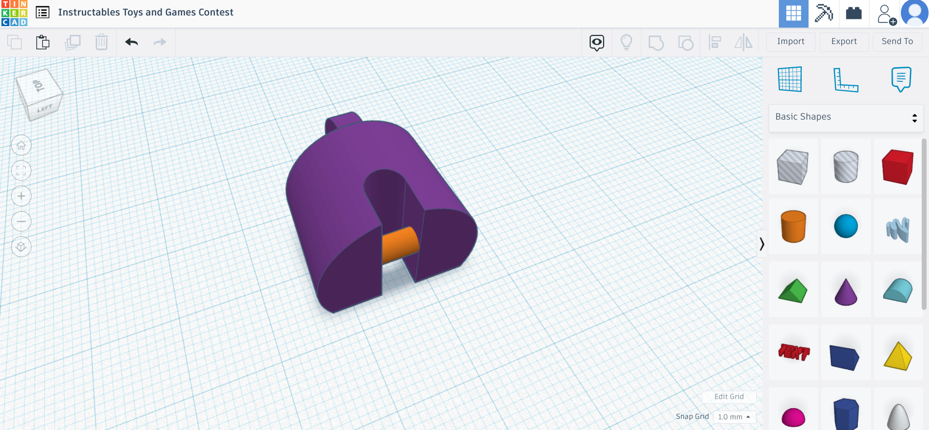Select the Workplane tool
929x430 pixels.
pyautogui.click(x=790, y=79)
